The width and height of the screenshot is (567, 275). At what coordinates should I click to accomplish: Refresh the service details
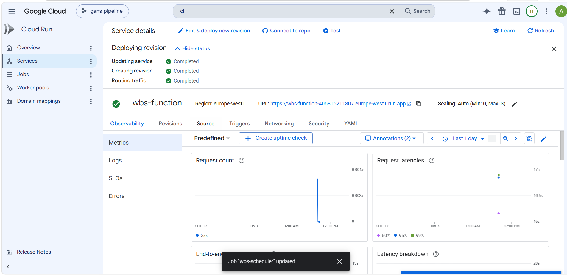[540, 31]
